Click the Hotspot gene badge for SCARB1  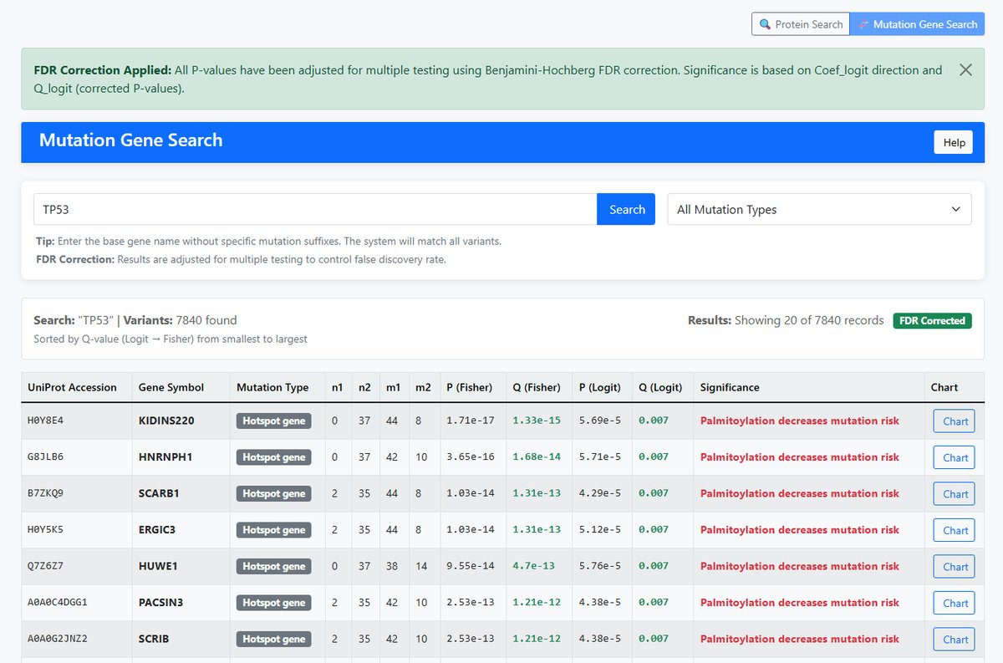273,493
